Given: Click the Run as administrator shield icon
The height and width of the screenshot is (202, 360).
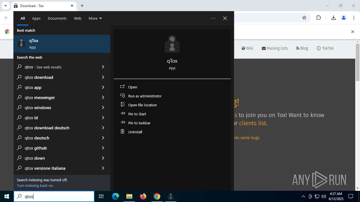Looking at the screenshot, I should click(x=122, y=96).
